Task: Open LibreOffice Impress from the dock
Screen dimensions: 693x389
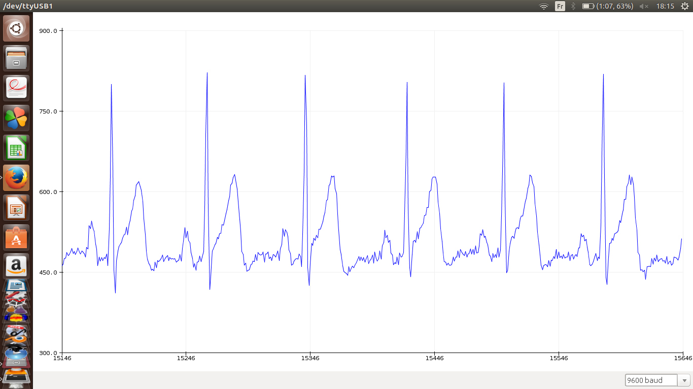Action: click(16, 208)
